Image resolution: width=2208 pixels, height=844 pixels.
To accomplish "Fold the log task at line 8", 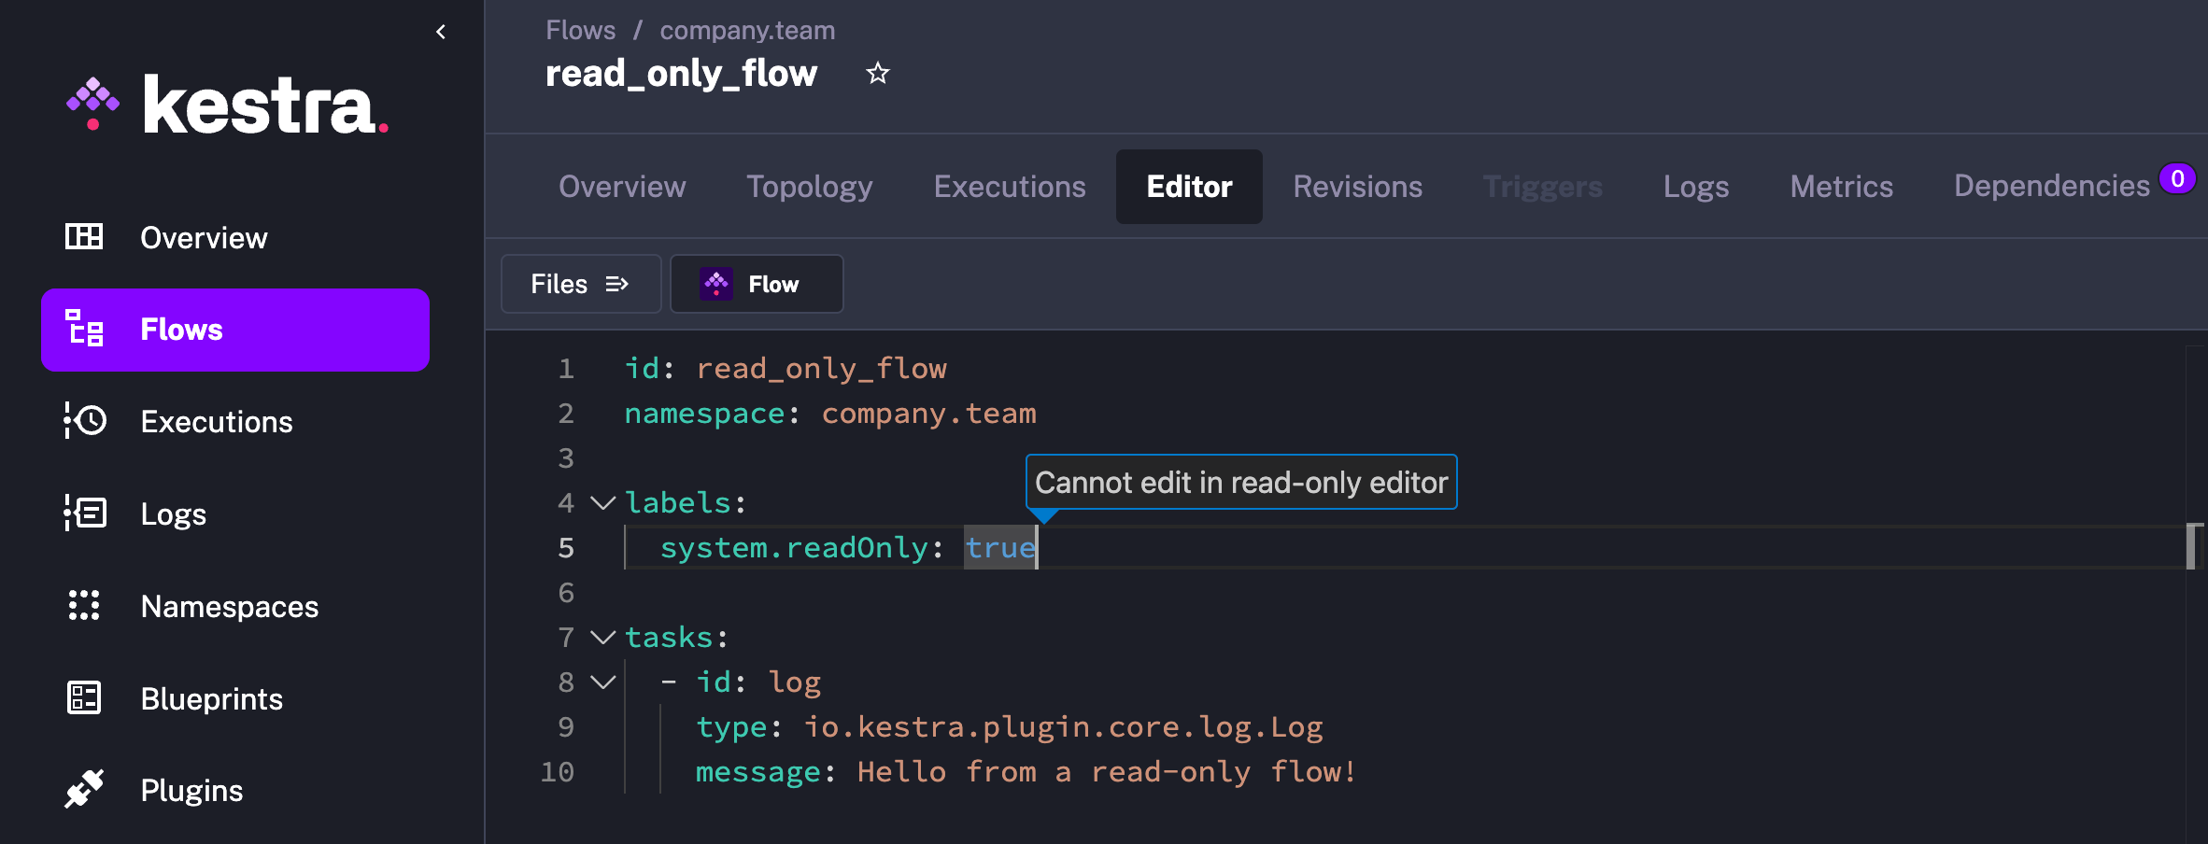I will [602, 682].
